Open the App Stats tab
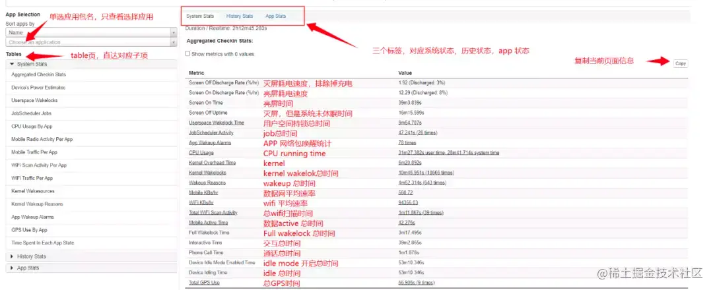713x290 pixels. [x=276, y=16]
